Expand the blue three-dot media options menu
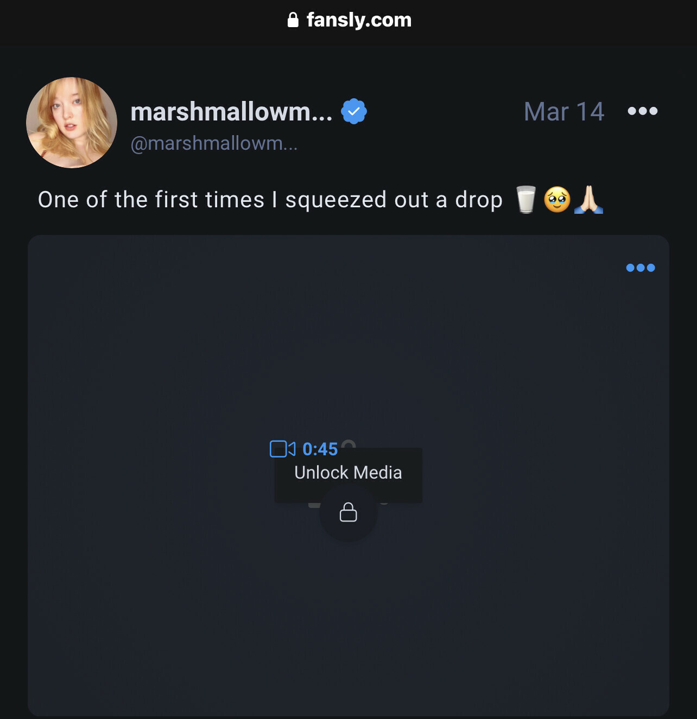 pyautogui.click(x=641, y=268)
